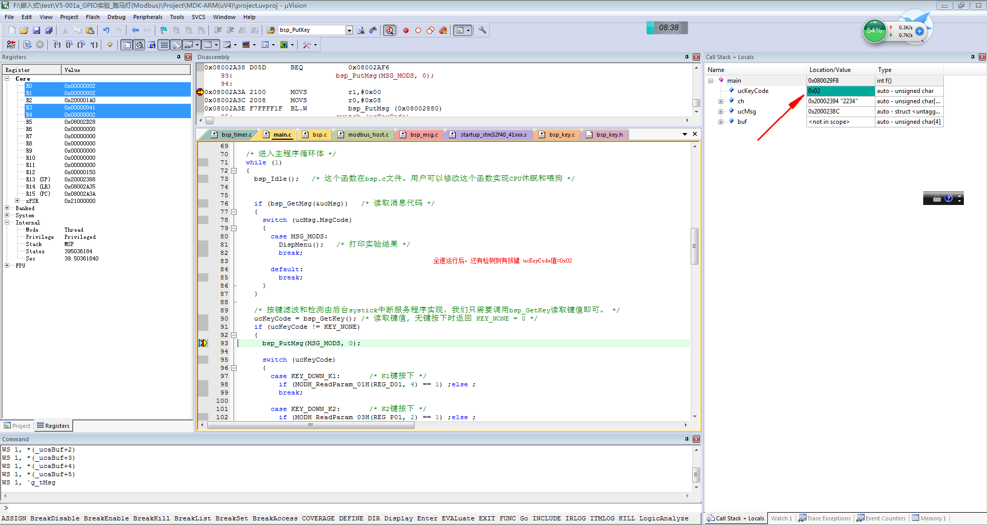Enable/disable breakpoint hollow circle icon
Viewport: 987px width, 525px height.
tap(418, 30)
